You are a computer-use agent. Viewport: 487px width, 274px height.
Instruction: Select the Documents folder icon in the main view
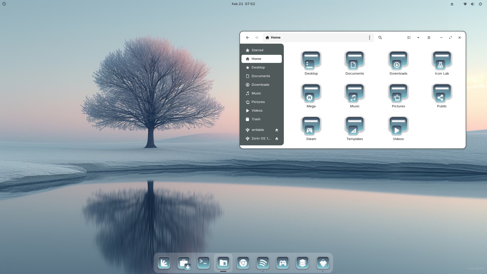tap(355, 60)
